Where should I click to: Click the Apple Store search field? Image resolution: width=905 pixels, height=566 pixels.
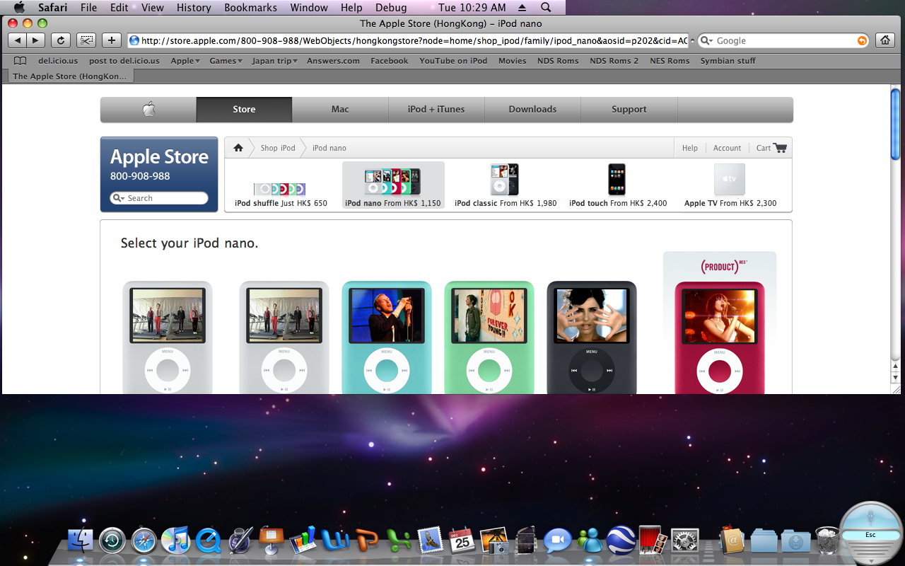(159, 198)
